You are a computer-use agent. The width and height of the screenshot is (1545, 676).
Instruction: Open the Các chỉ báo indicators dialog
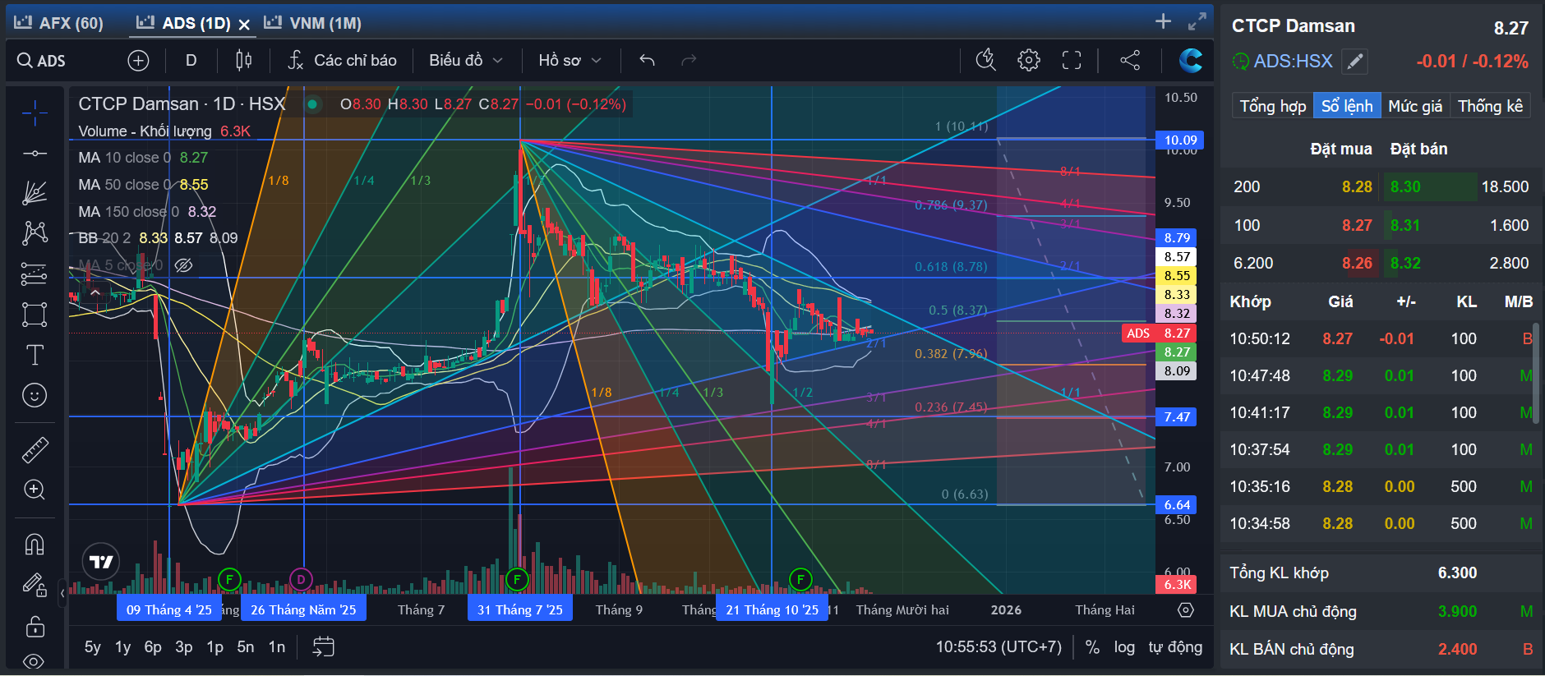click(x=342, y=60)
